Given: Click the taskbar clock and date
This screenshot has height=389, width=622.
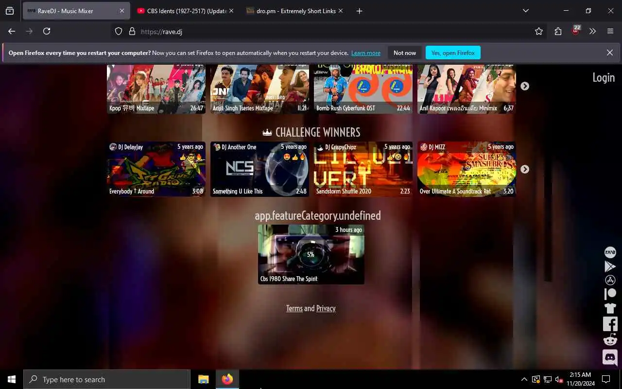Looking at the screenshot, I should point(580,379).
